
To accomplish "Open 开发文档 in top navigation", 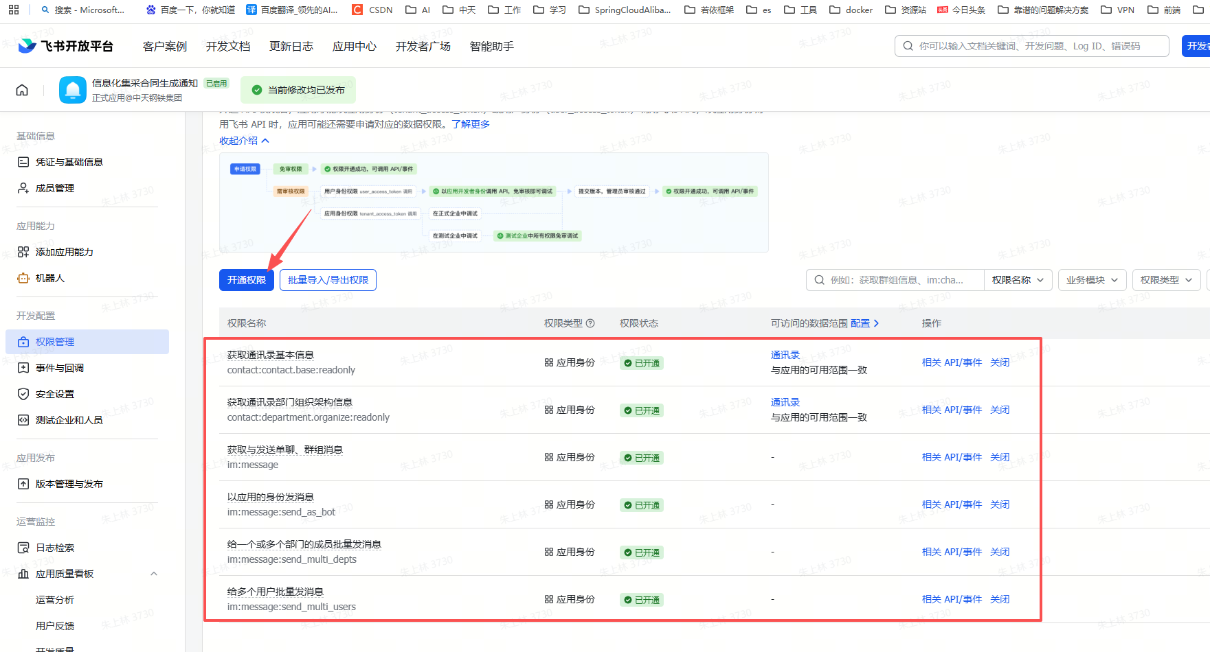I will tap(228, 46).
